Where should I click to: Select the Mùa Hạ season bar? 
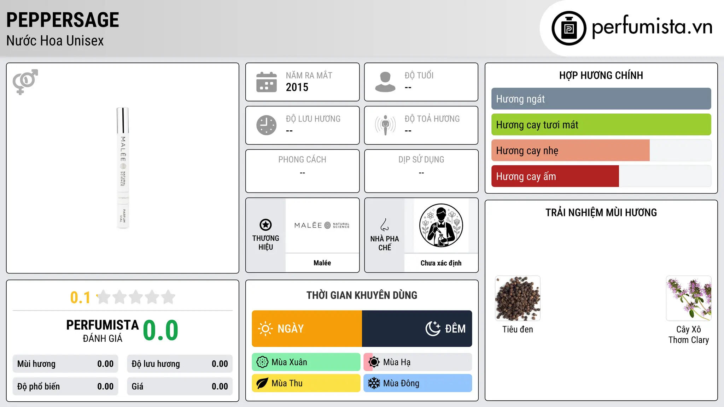click(418, 362)
